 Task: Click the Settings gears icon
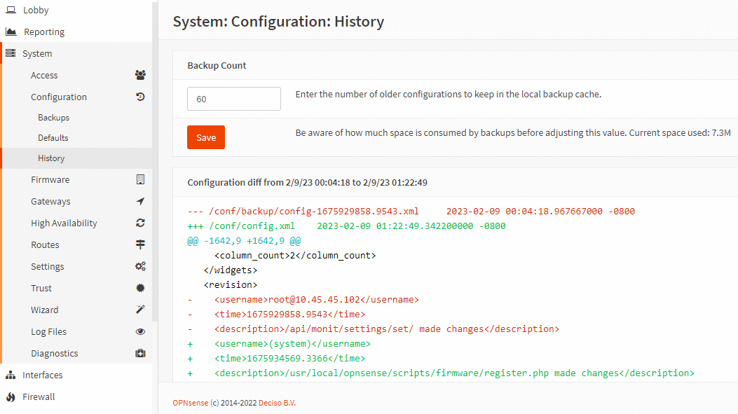pyautogui.click(x=140, y=265)
